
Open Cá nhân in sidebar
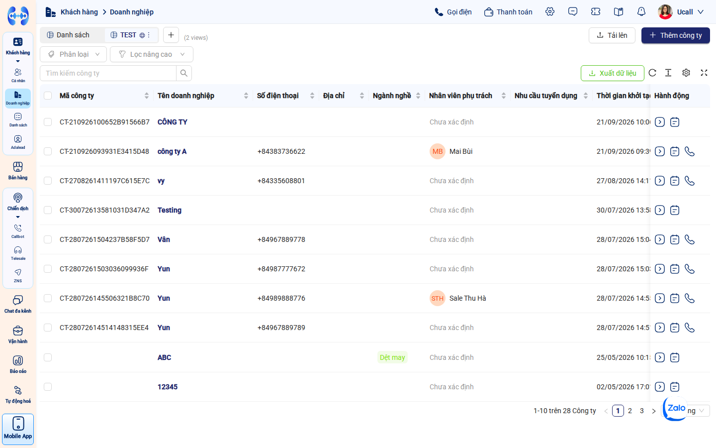(18, 75)
